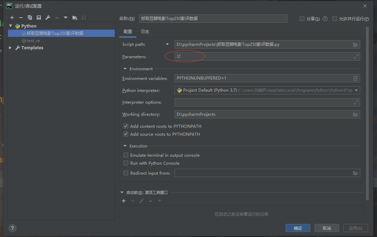Open edit configuration templates settings
This screenshot has width=377, height=237.
(48, 18)
